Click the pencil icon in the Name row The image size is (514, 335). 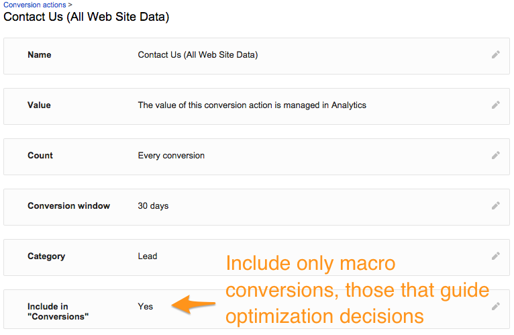[x=496, y=54]
